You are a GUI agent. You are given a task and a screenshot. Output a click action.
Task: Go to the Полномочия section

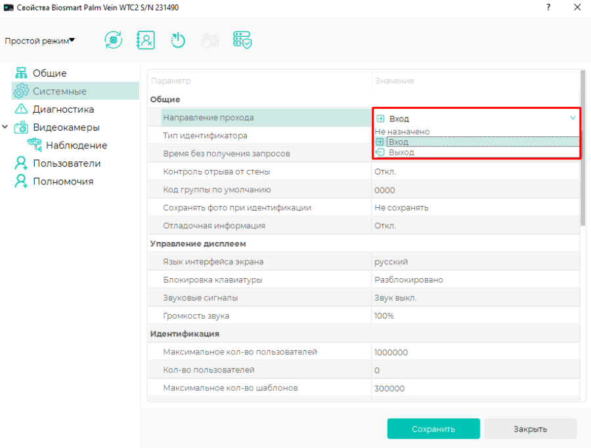pyautogui.click(x=63, y=182)
